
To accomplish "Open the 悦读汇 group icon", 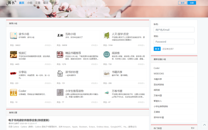I will [14, 54].
